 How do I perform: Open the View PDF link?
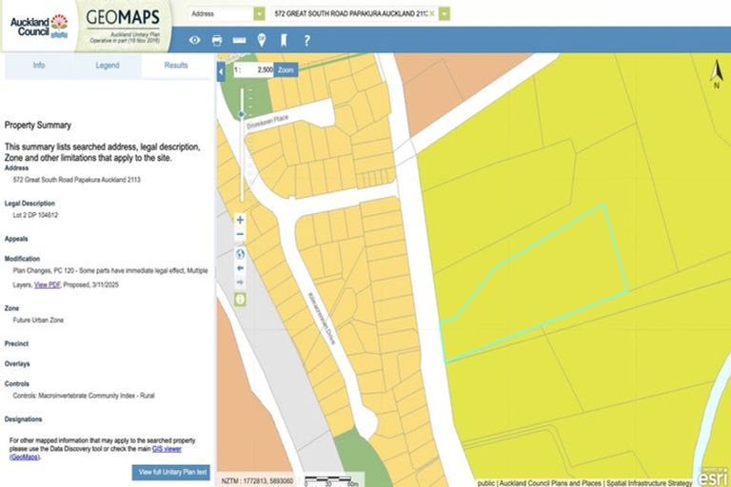(x=47, y=284)
